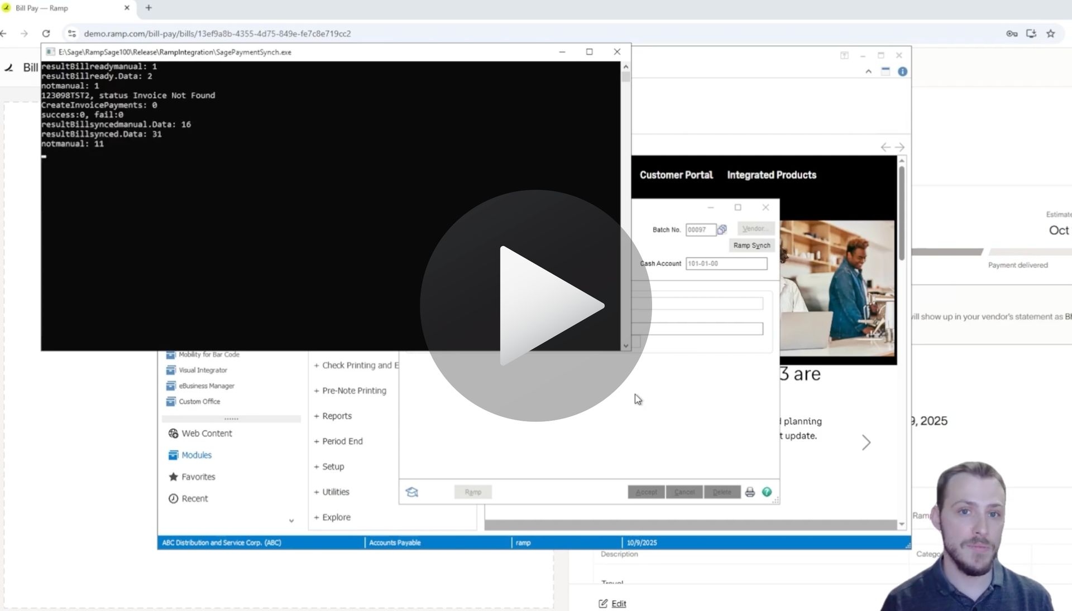Reload the browser page
Viewport: 1072px width, 611px height.
(46, 33)
